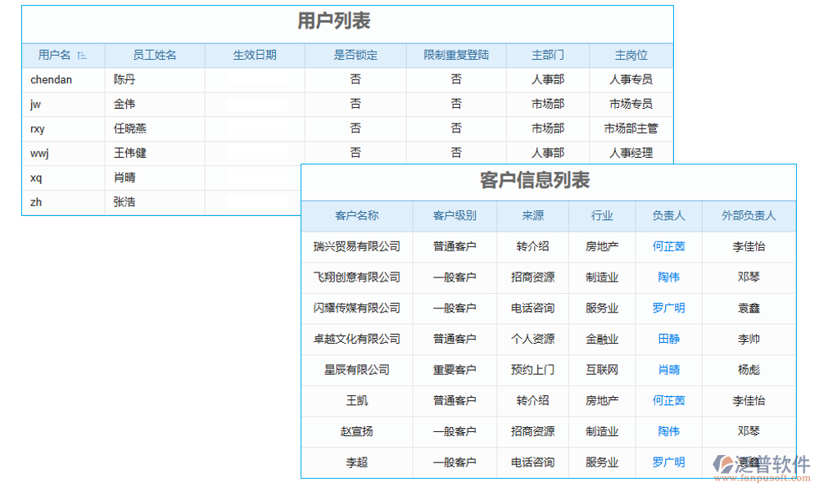The image size is (819, 491).
Task: Sort by the 生效日期 column header
Action: click(x=254, y=55)
